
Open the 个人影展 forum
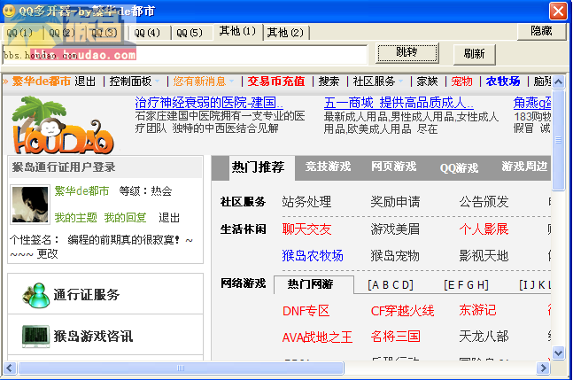(484, 229)
